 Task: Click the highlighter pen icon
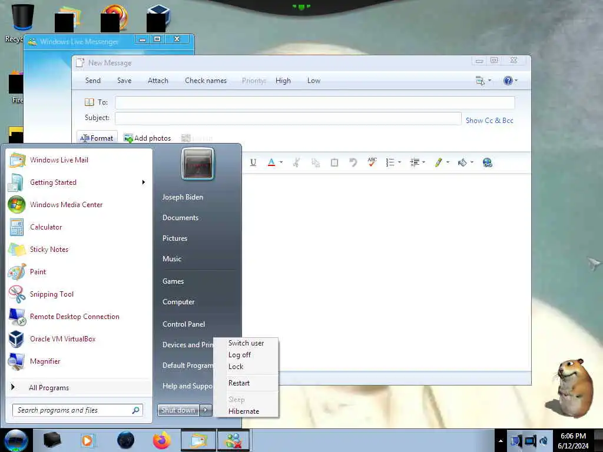click(x=438, y=162)
